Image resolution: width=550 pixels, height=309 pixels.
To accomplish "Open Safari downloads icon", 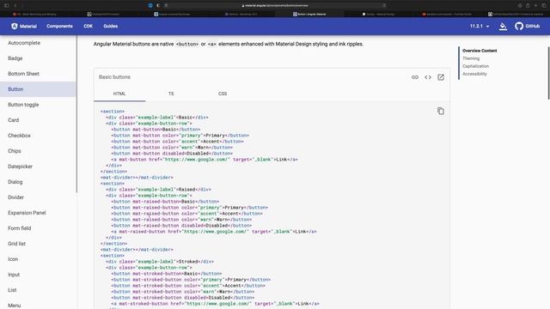I will pyautogui.click(x=519, y=5).
